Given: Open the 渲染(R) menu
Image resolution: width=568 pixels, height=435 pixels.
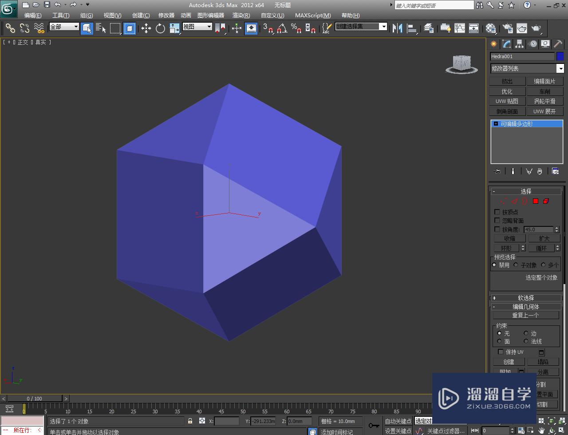Looking at the screenshot, I should coord(241,15).
